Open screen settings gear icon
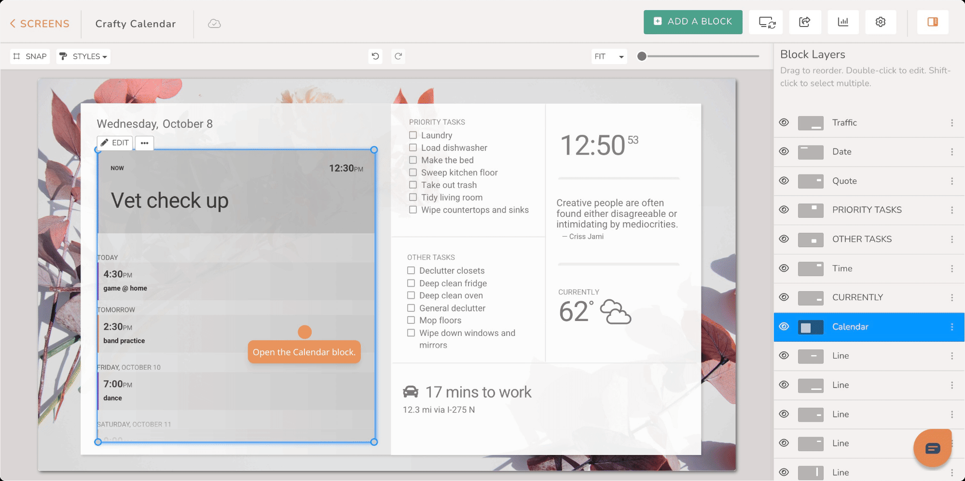This screenshot has width=965, height=481. point(880,22)
